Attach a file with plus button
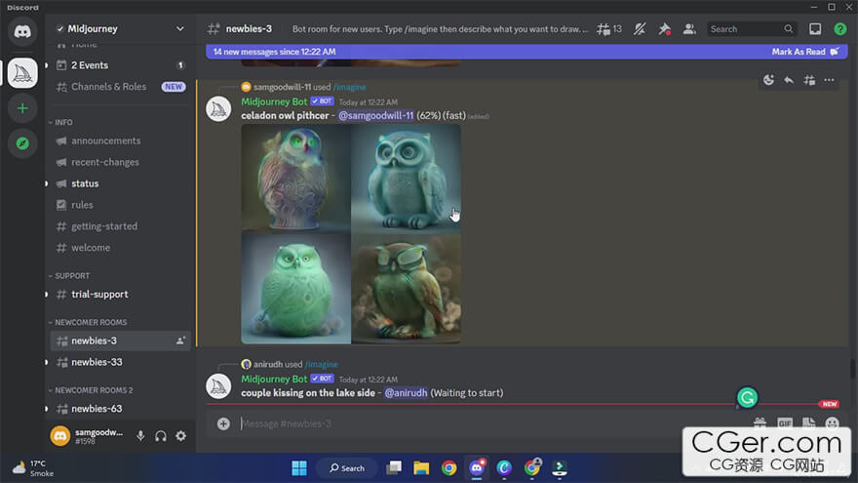Image resolution: width=858 pixels, height=483 pixels. point(223,423)
